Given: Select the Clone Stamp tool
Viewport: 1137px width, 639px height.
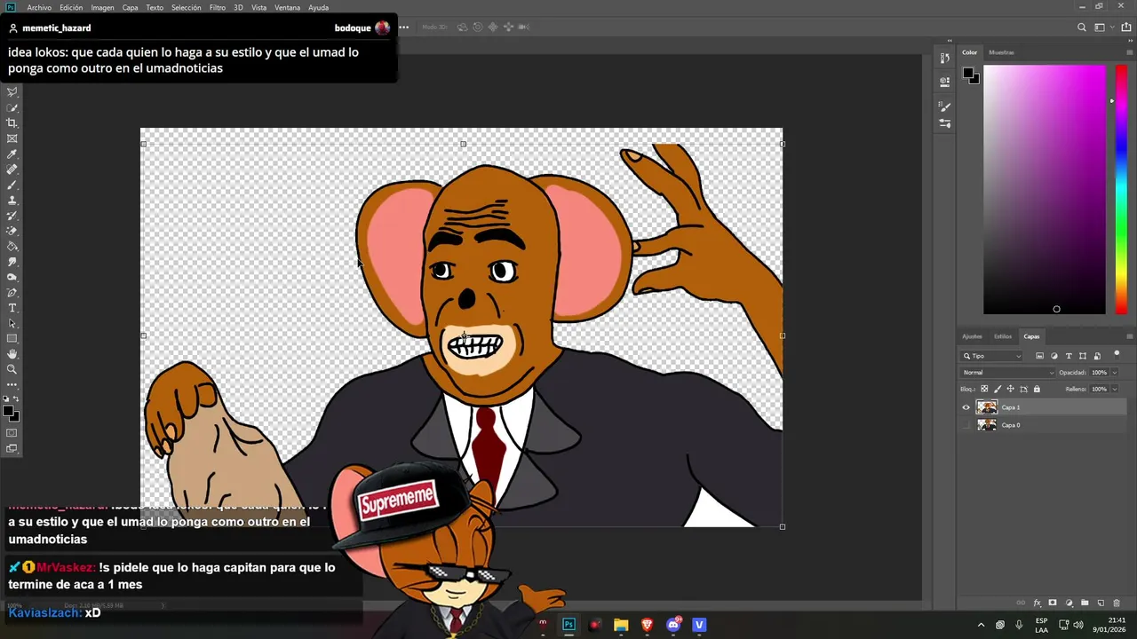Looking at the screenshot, I should [x=12, y=201].
